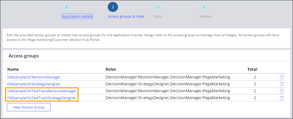Delete the DMSampleOV:RevisionManager access group

(x=282, y=77)
